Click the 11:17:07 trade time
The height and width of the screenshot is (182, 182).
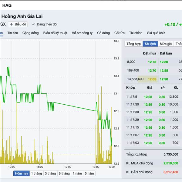click(133, 135)
